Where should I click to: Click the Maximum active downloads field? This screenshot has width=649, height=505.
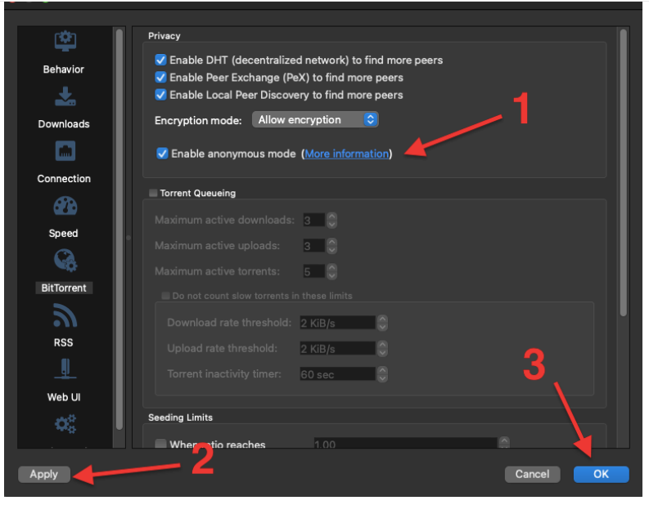(x=314, y=221)
